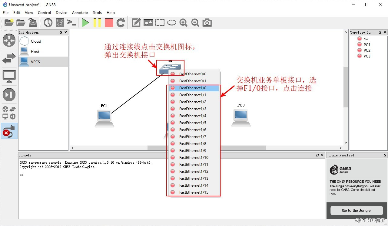
Task: Choose FastEthernet1/1 port from popup
Action: (x=194, y=95)
